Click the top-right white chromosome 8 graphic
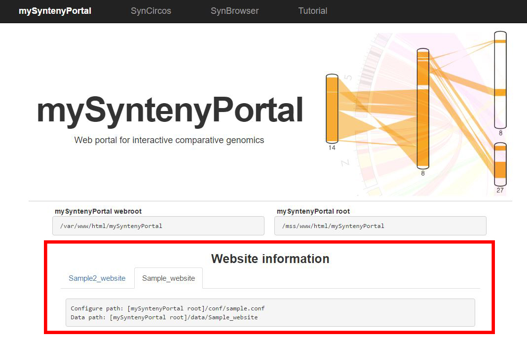Screen dimensions: 527x340 click(x=500, y=79)
